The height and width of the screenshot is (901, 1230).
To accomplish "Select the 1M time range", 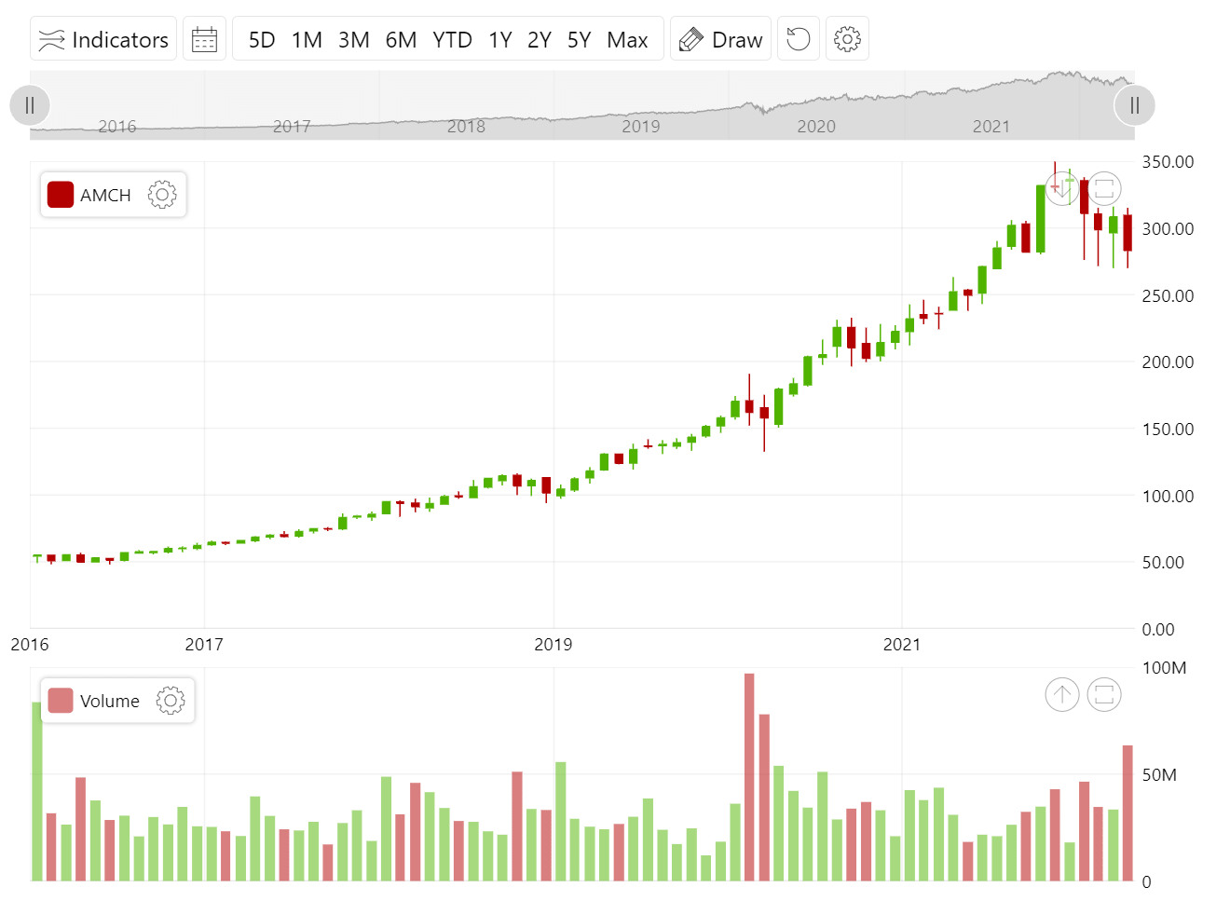I will coord(307,39).
